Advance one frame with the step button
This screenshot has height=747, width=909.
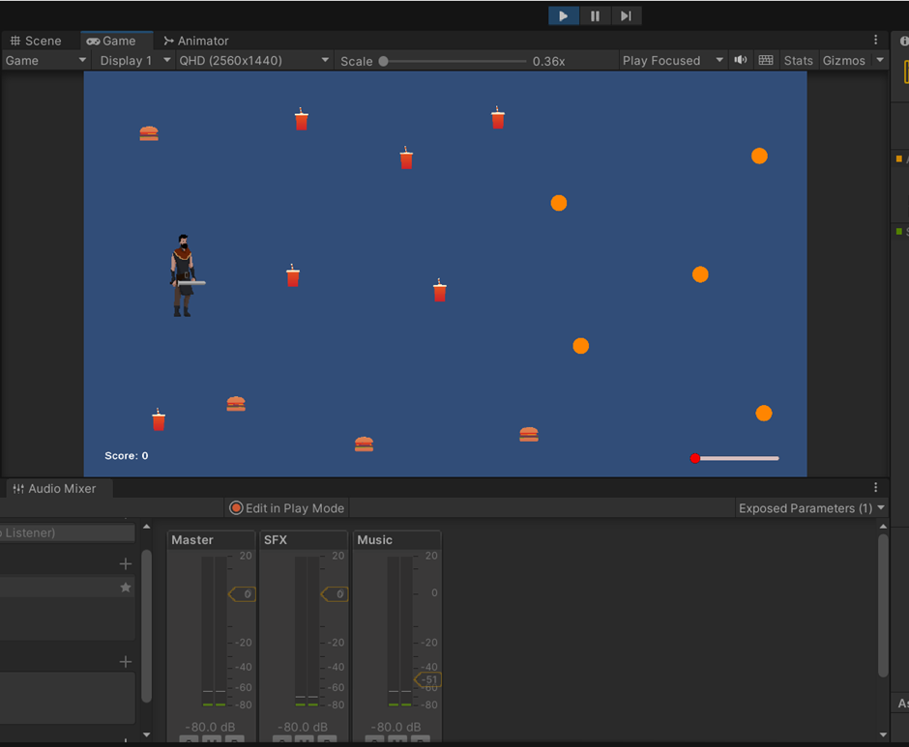pos(626,15)
